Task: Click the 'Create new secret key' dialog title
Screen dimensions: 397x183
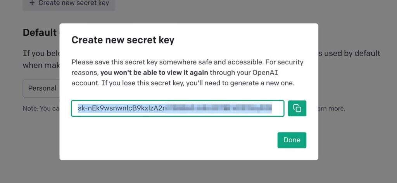Action: click(123, 40)
